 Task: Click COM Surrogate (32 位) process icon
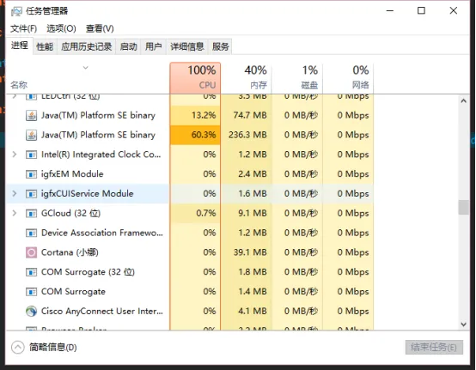(x=31, y=272)
